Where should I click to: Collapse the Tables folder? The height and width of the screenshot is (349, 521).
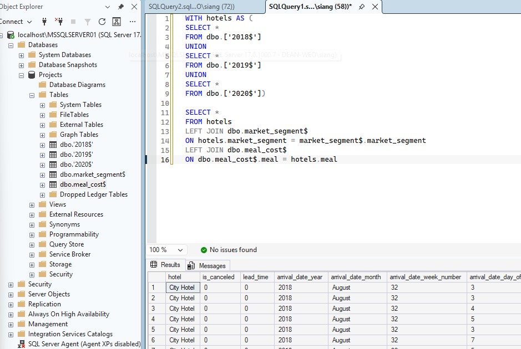tap(32, 95)
